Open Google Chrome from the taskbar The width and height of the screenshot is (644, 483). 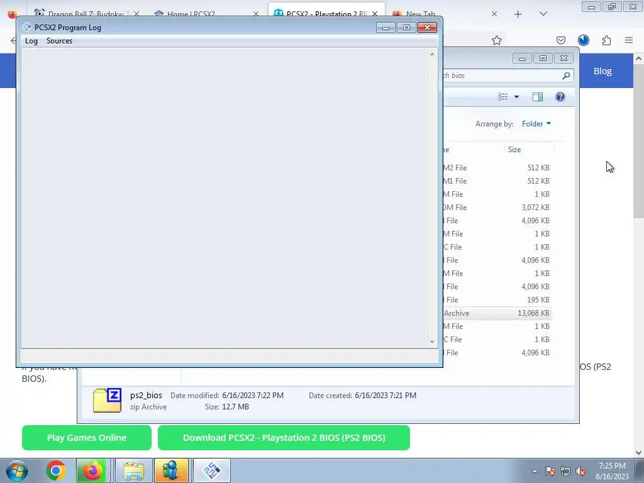56,470
